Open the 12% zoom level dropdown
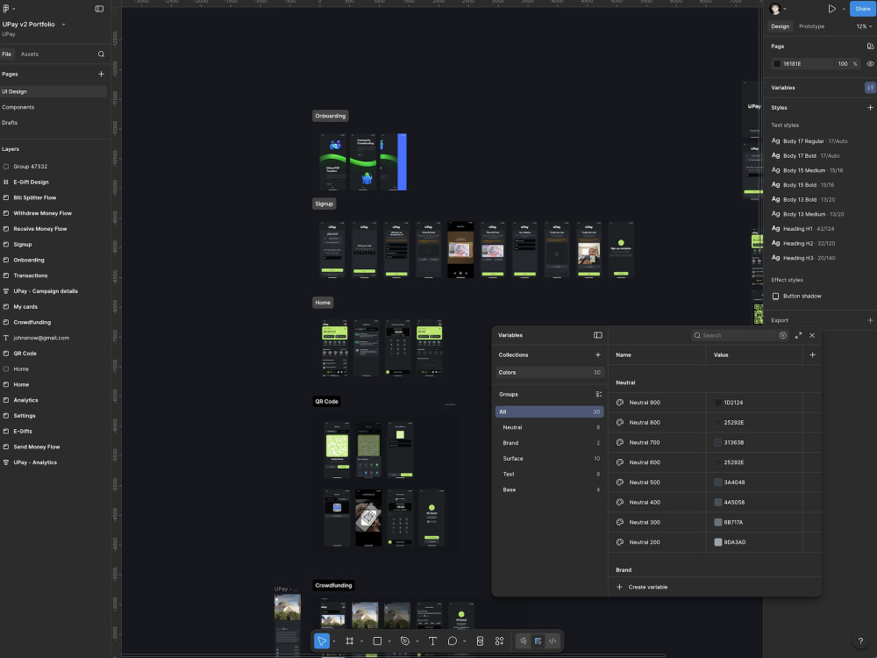The width and height of the screenshot is (877, 658). coord(864,26)
